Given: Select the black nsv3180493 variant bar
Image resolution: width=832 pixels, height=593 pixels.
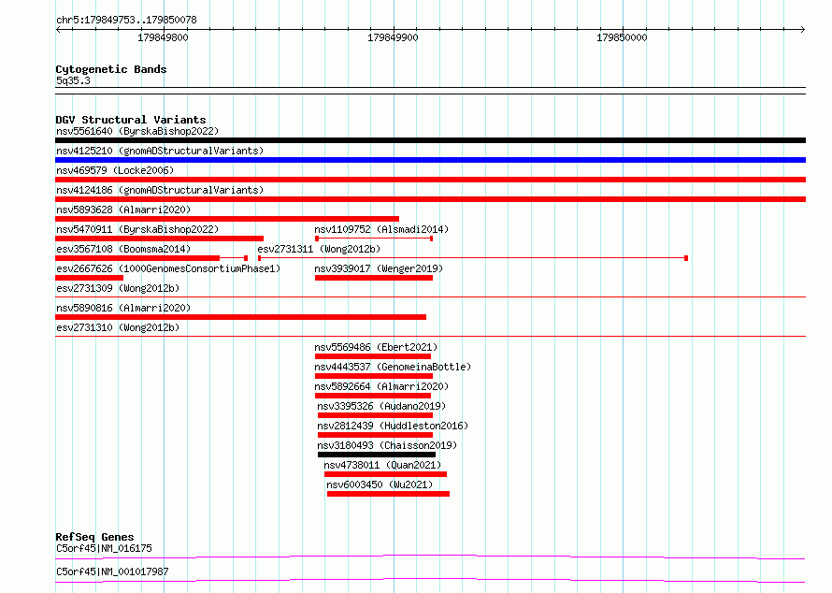Looking at the screenshot, I should pyautogui.click(x=377, y=455).
